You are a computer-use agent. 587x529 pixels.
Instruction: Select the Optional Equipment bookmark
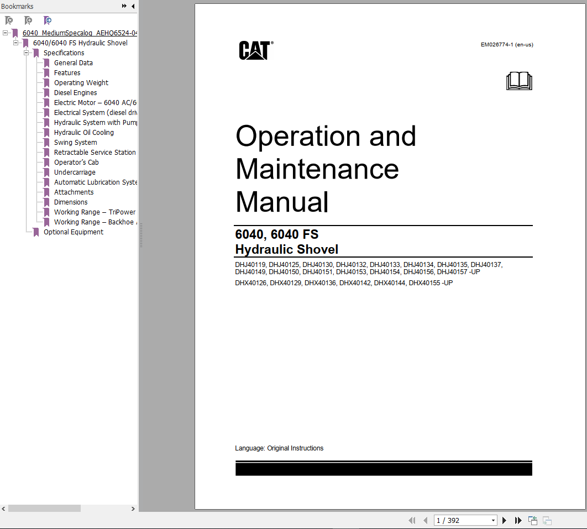[x=74, y=232]
